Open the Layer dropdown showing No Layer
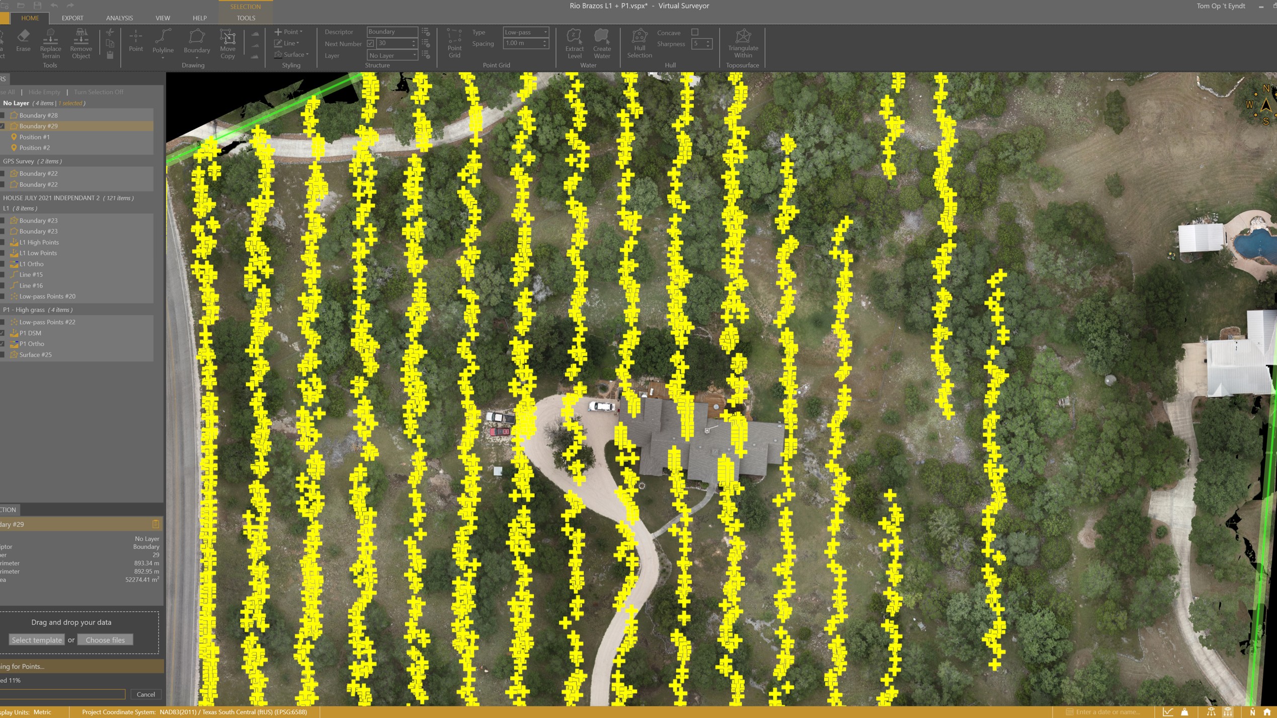Image resolution: width=1277 pixels, height=718 pixels. pos(392,55)
